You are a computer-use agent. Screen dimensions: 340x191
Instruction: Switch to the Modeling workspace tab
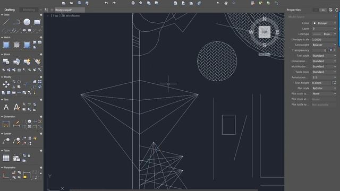click(29, 10)
